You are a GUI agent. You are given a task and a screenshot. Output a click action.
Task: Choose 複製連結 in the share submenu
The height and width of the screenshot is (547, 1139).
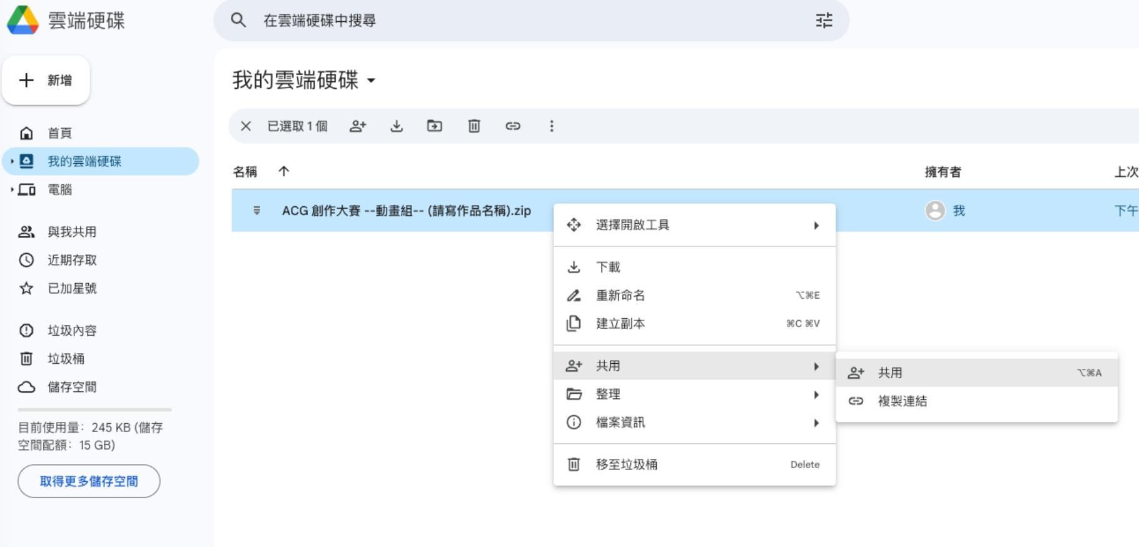pyautogui.click(x=902, y=401)
